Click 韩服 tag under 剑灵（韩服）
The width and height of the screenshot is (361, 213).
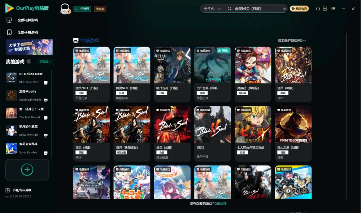(283, 93)
